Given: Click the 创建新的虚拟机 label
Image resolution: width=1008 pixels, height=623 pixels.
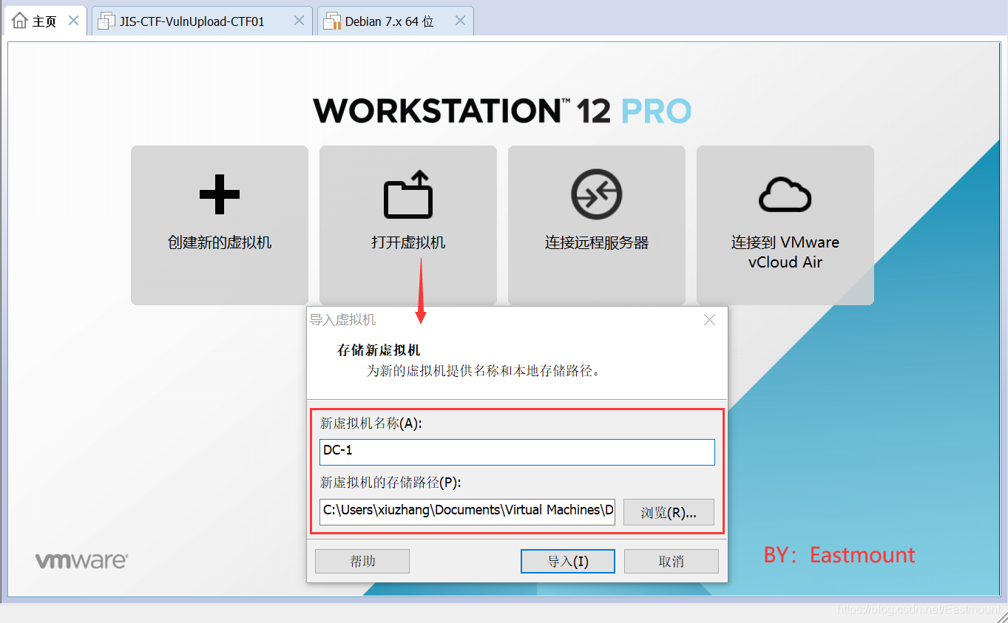Looking at the screenshot, I should click(x=220, y=242).
